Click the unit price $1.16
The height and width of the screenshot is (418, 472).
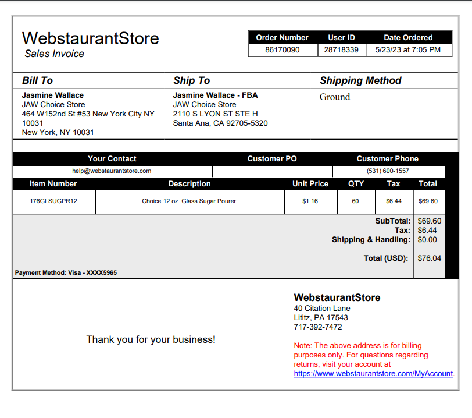pyautogui.click(x=310, y=201)
